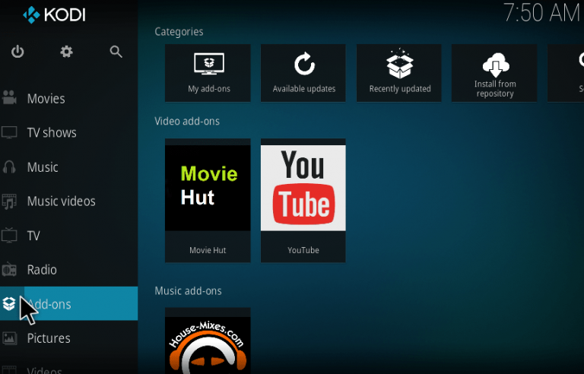584x374 pixels.
Task: Click the Music add-ons heading
Action: pyautogui.click(x=188, y=290)
